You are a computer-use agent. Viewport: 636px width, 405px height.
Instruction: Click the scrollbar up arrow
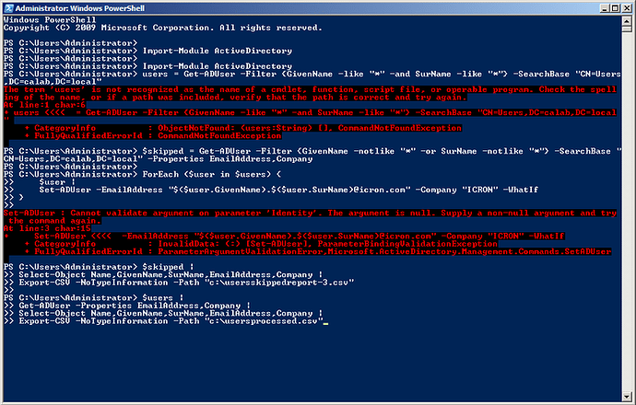click(627, 20)
